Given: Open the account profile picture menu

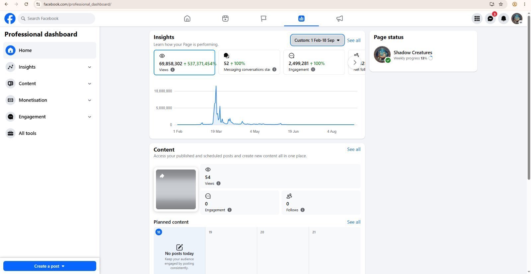Looking at the screenshot, I should (517, 19).
